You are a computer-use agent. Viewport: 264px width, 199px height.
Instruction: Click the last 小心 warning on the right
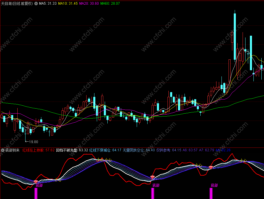pos(243,161)
